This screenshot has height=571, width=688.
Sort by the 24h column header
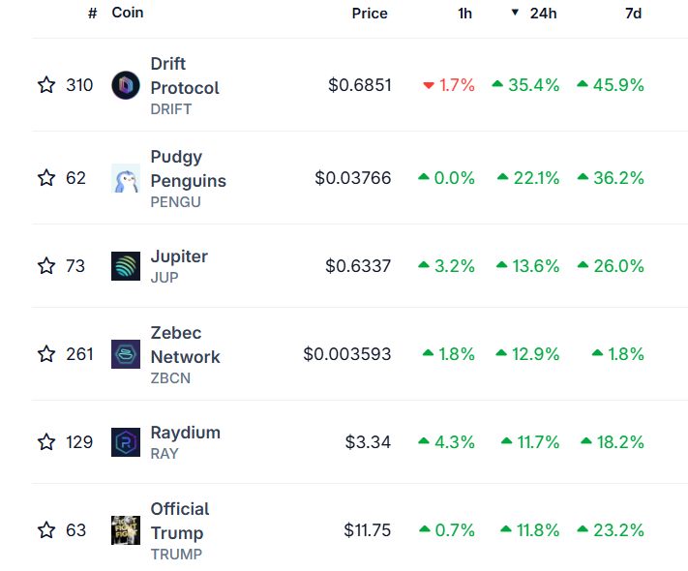coord(542,14)
